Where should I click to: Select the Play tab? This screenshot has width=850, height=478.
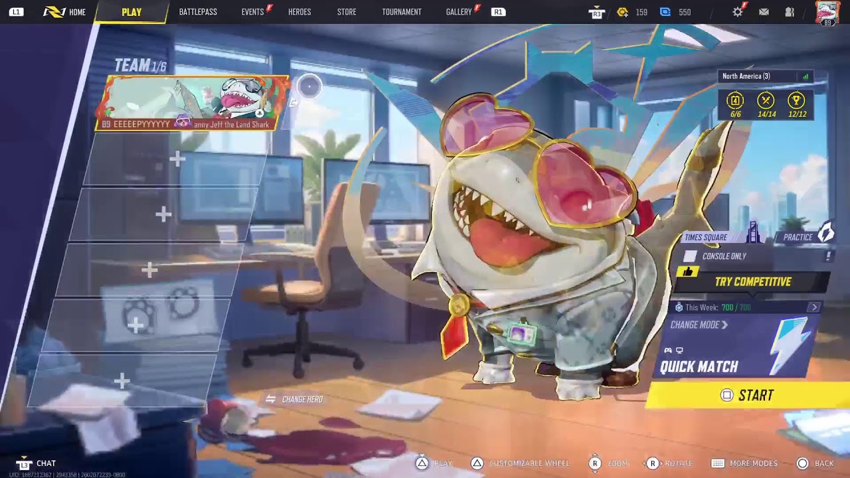coord(131,12)
